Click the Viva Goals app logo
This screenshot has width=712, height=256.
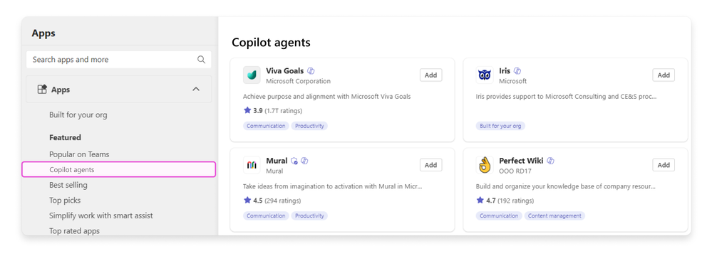(252, 75)
